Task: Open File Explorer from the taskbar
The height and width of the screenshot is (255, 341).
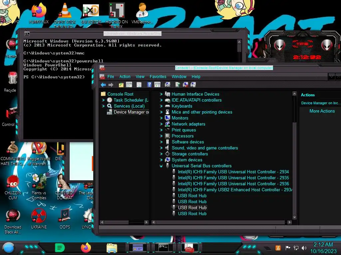Action: [x=112, y=248]
